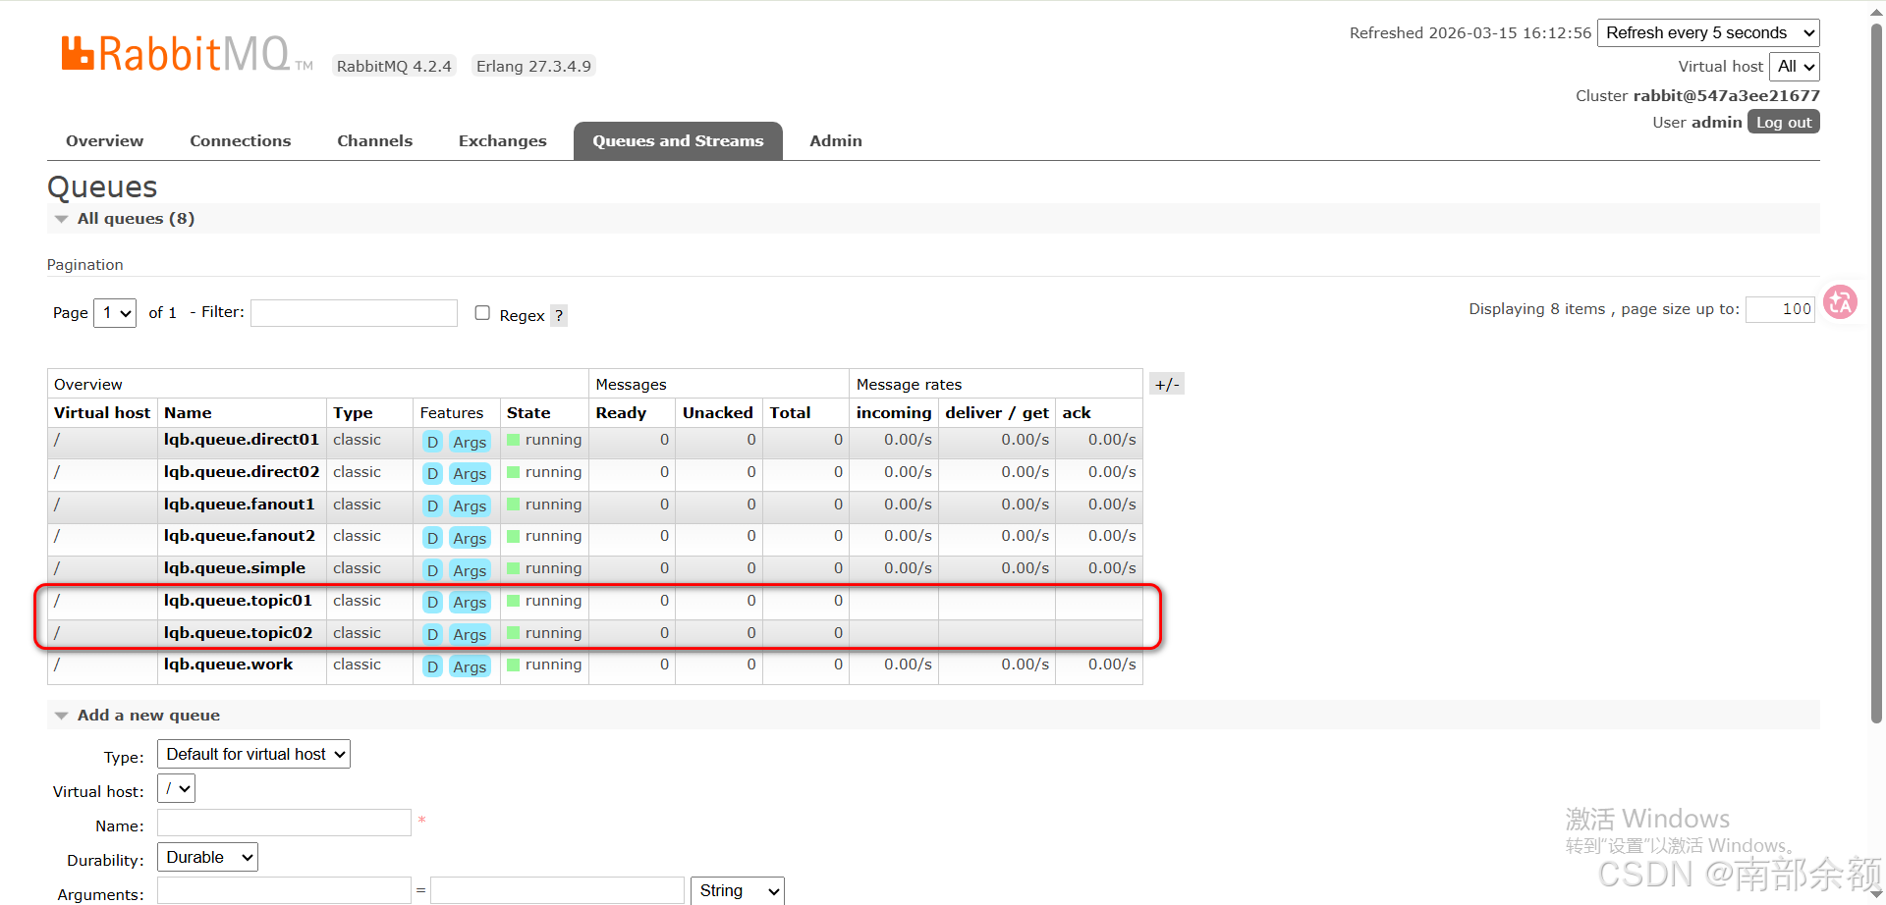Image resolution: width=1886 pixels, height=905 pixels.
Task: Click the Filter text field
Action: tap(354, 313)
